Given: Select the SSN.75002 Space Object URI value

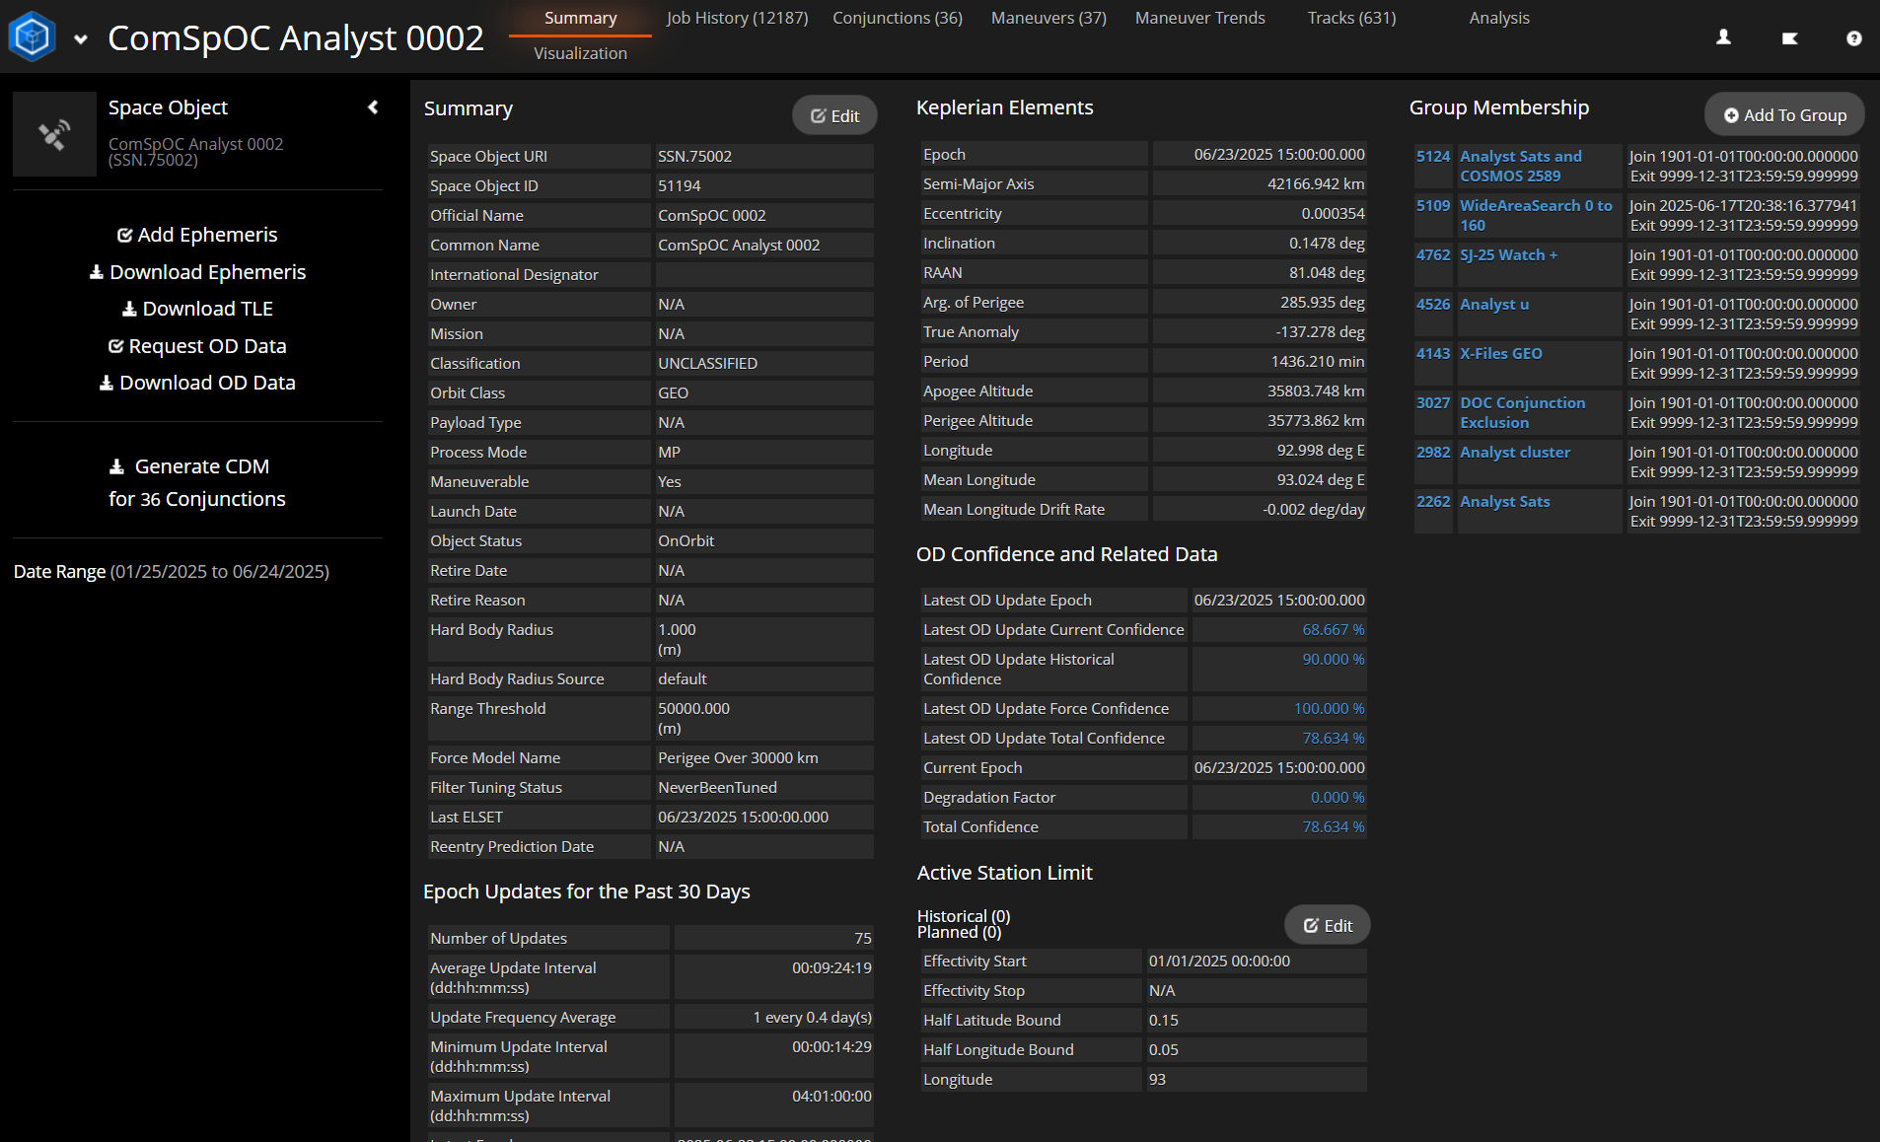Looking at the screenshot, I should click(x=695, y=156).
